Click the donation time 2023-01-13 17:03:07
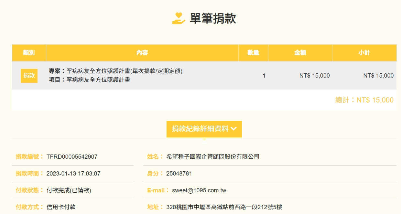401x214 pixels. [x=73, y=174]
